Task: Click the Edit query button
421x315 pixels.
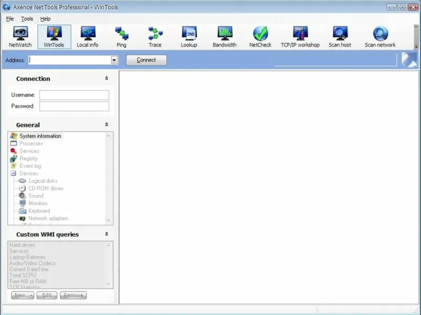Action: click(47, 295)
